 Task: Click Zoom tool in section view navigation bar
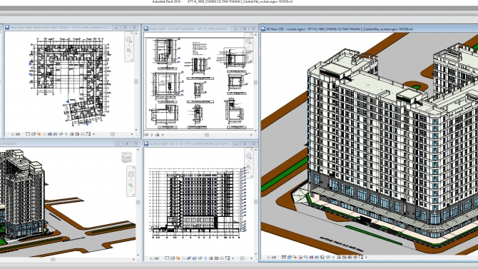[248, 167]
